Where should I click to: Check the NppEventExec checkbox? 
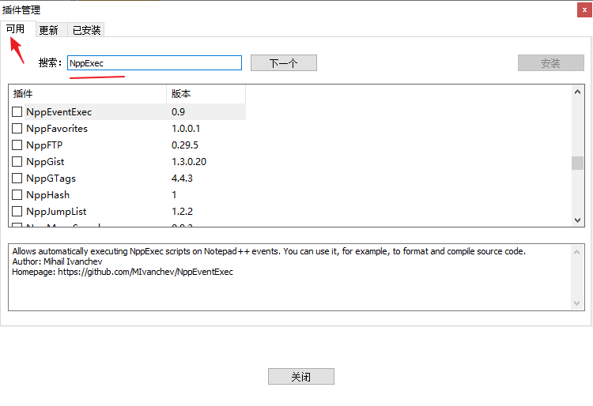[17, 112]
